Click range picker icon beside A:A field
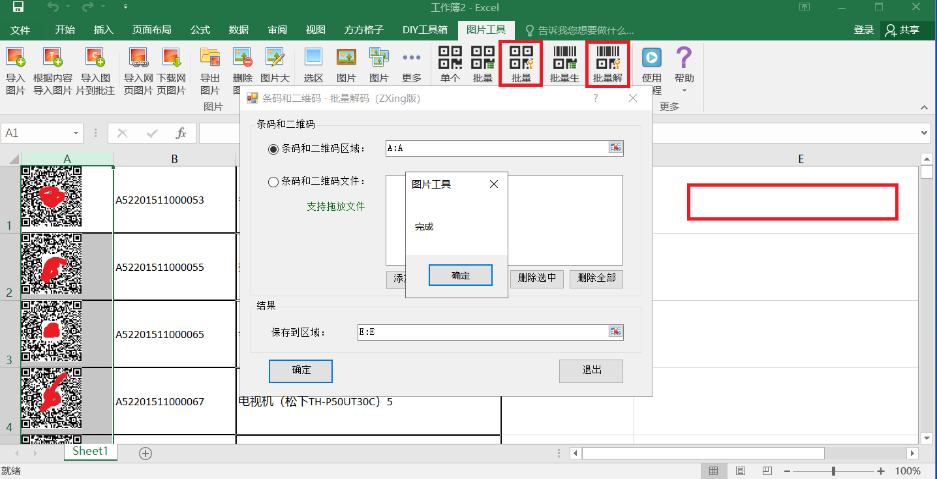The image size is (937, 479). (615, 147)
